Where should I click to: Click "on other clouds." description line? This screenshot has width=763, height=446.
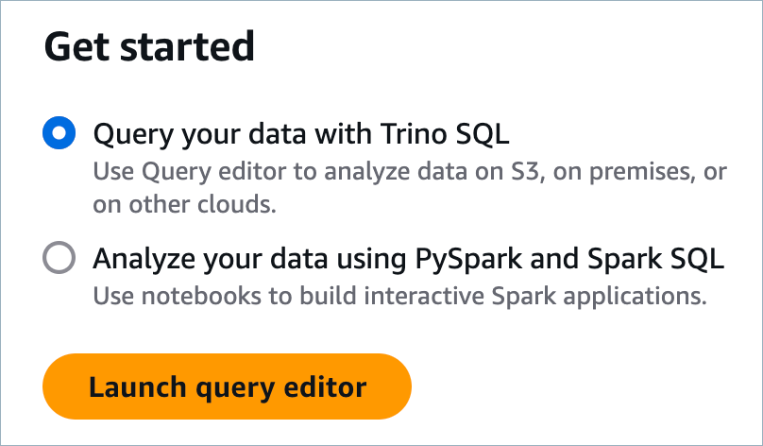coord(184,205)
